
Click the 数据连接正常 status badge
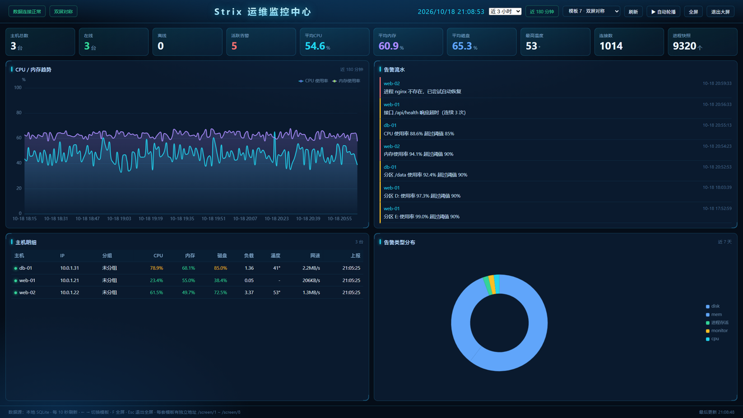tap(27, 12)
